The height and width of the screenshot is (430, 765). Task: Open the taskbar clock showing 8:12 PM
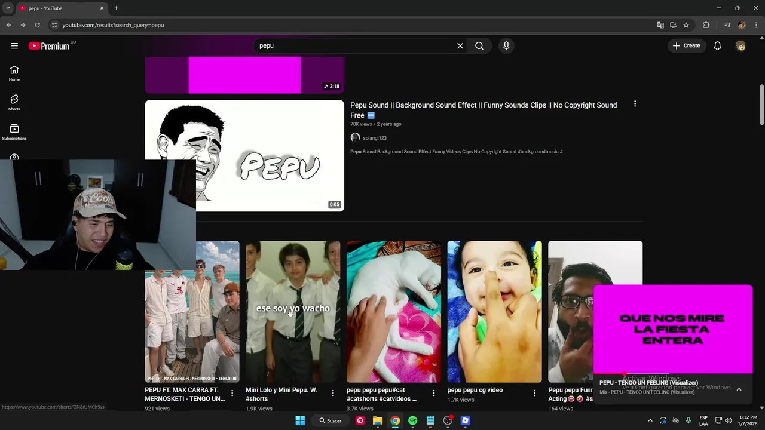[x=748, y=420]
